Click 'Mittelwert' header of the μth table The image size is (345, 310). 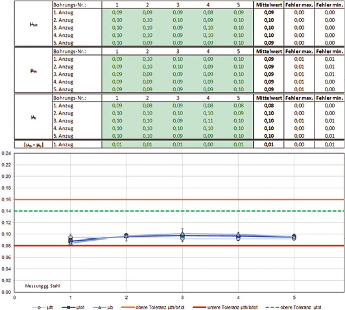(x=269, y=51)
